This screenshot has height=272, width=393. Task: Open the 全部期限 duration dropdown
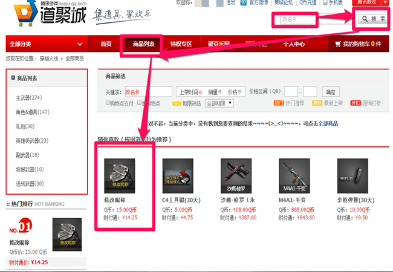(219, 103)
